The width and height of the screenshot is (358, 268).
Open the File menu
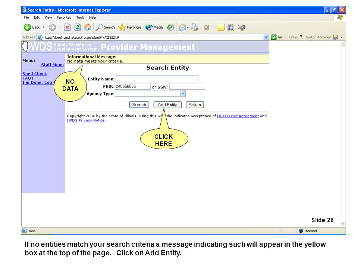(x=26, y=17)
